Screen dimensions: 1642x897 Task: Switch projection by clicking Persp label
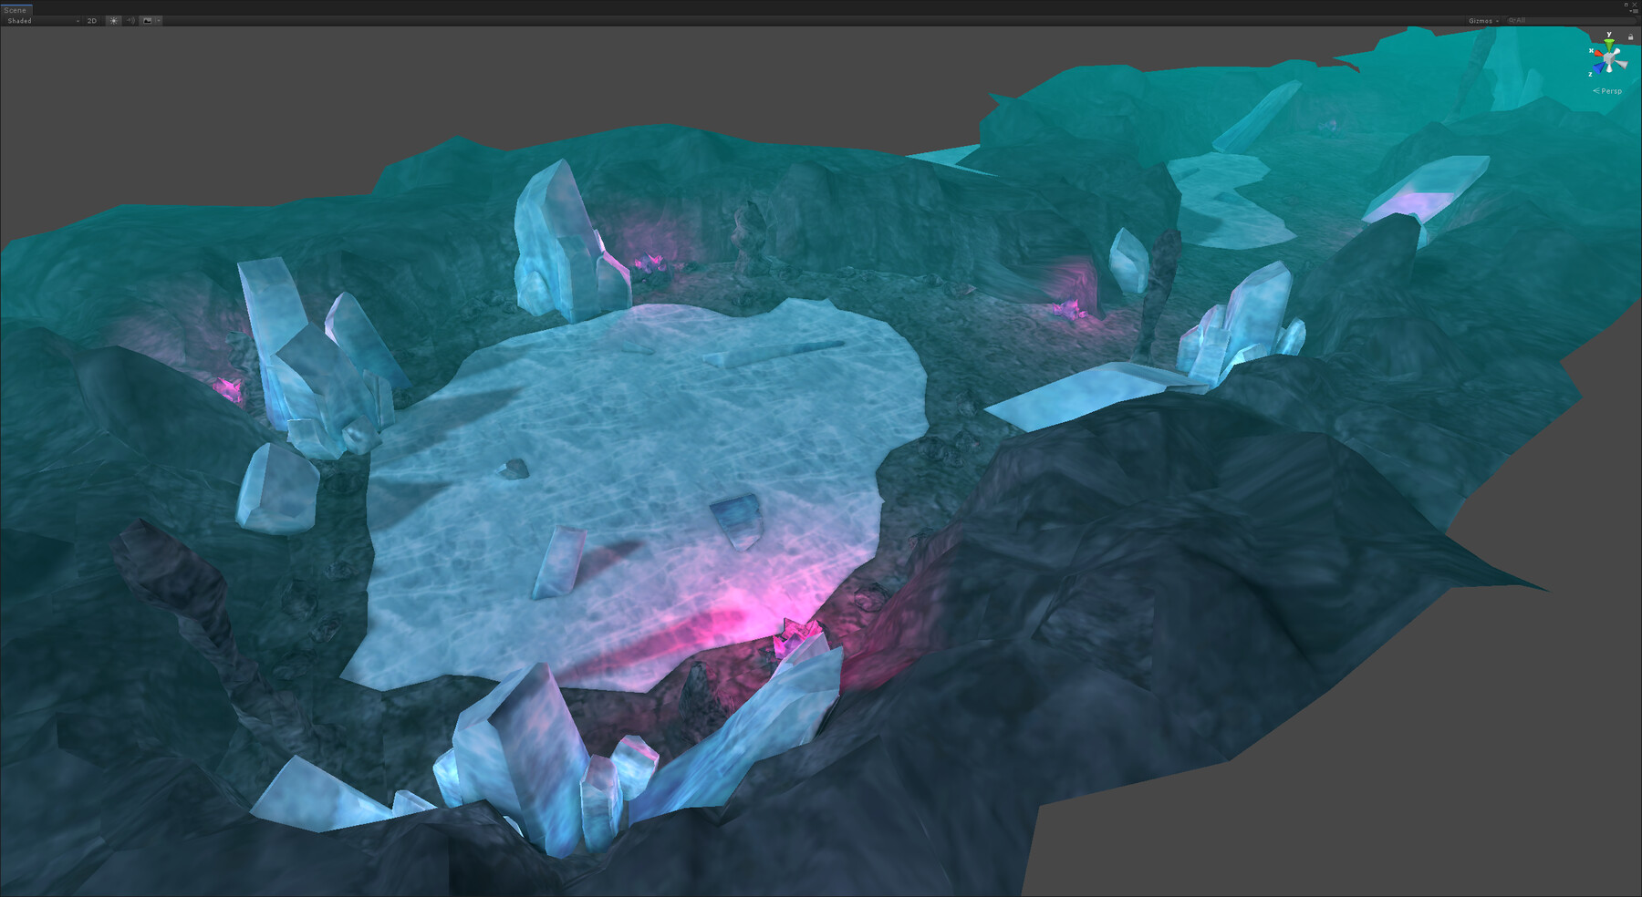tap(1609, 91)
